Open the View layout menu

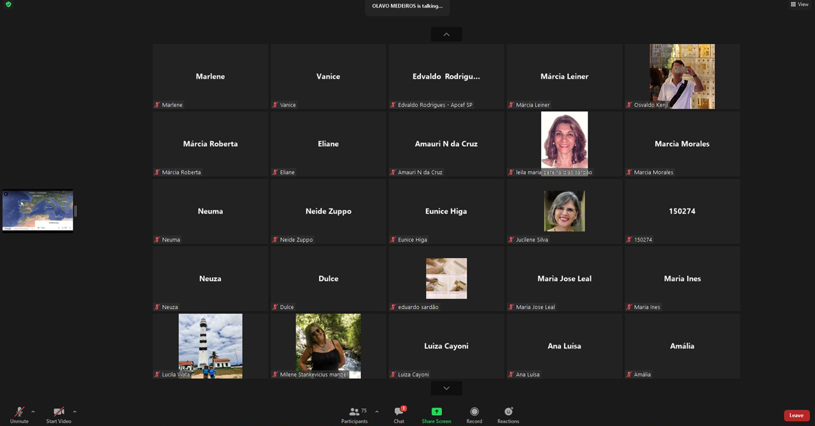pyautogui.click(x=799, y=4)
